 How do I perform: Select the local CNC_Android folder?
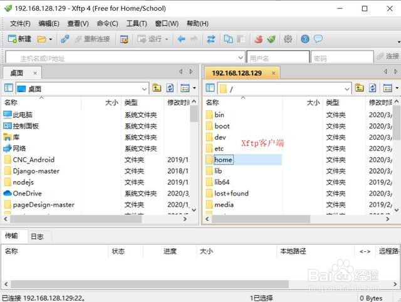pyautogui.click(x=33, y=160)
